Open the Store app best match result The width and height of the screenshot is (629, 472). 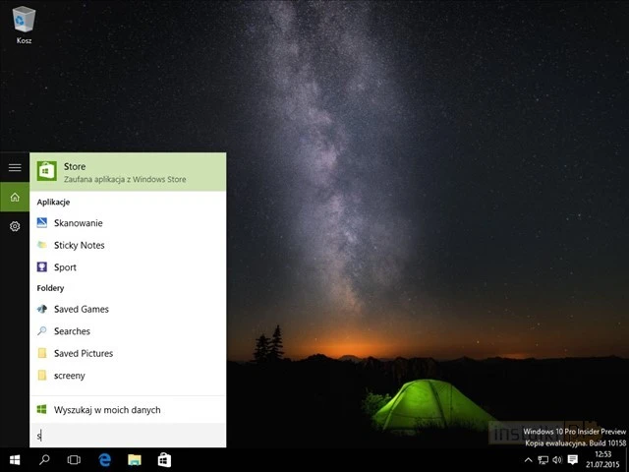click(128, 172)
